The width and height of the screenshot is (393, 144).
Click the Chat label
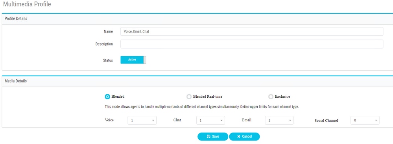(177, 120)
